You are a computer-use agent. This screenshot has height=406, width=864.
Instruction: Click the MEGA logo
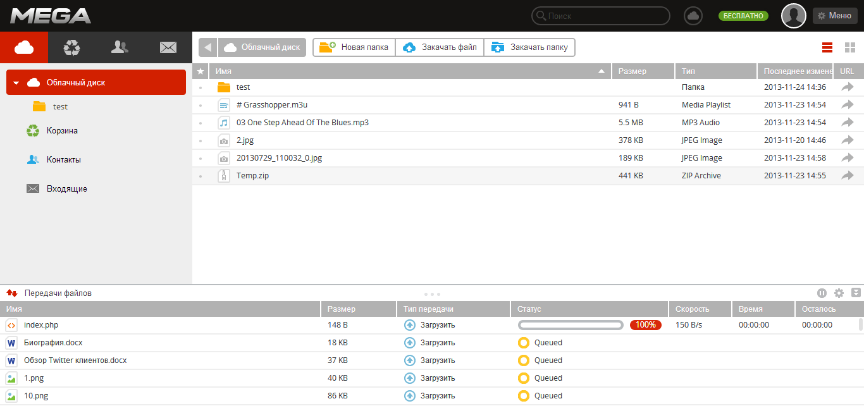pyautogui.click(x=51, y=16)
